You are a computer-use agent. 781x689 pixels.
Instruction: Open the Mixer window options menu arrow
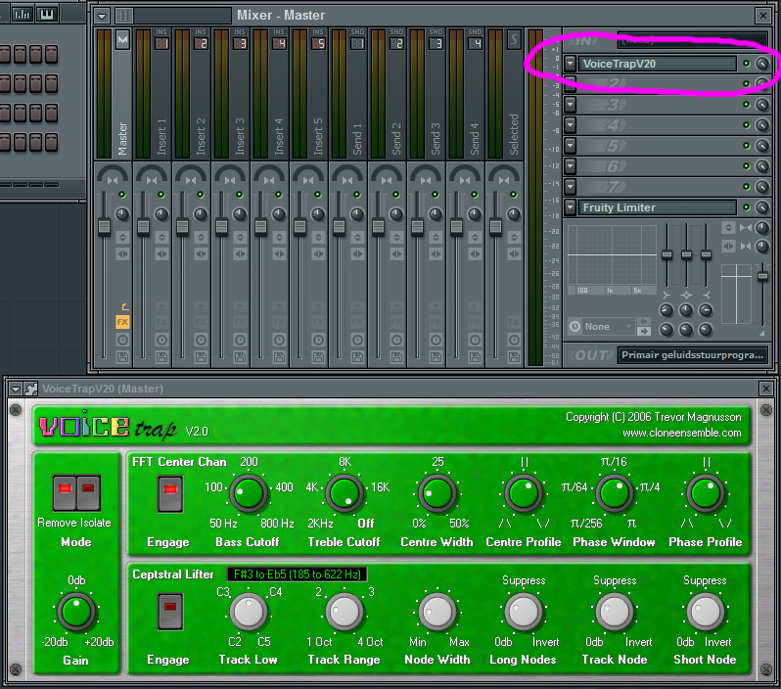(101, 15)
